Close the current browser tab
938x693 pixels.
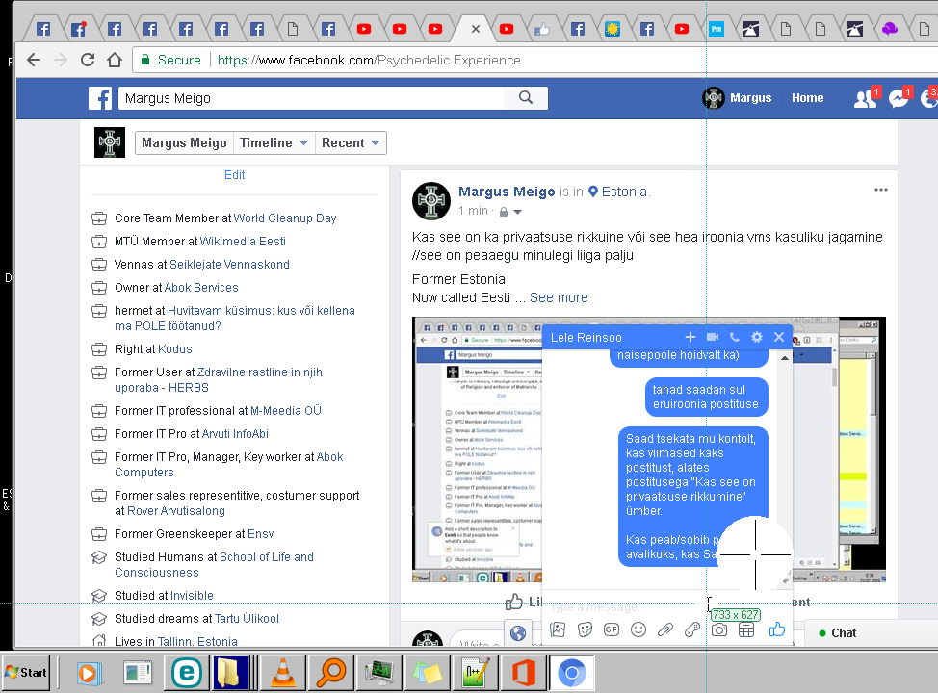click(x=476, y=28)
